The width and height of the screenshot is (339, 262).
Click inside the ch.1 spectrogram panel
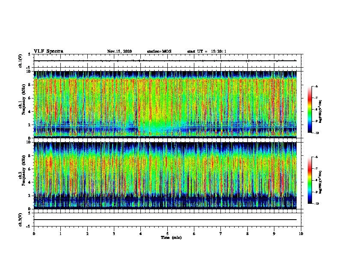165,104
